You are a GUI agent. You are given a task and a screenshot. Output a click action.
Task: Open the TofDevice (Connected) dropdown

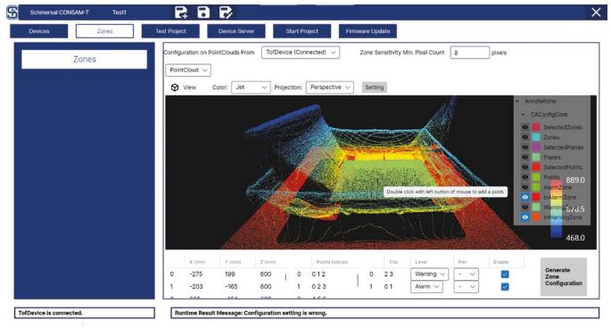(x=301, y=53)
